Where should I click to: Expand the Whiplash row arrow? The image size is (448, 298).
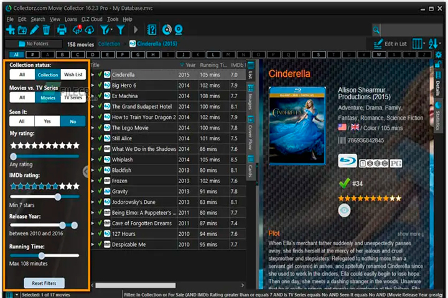pyautogui.click(x=93, y=160)
